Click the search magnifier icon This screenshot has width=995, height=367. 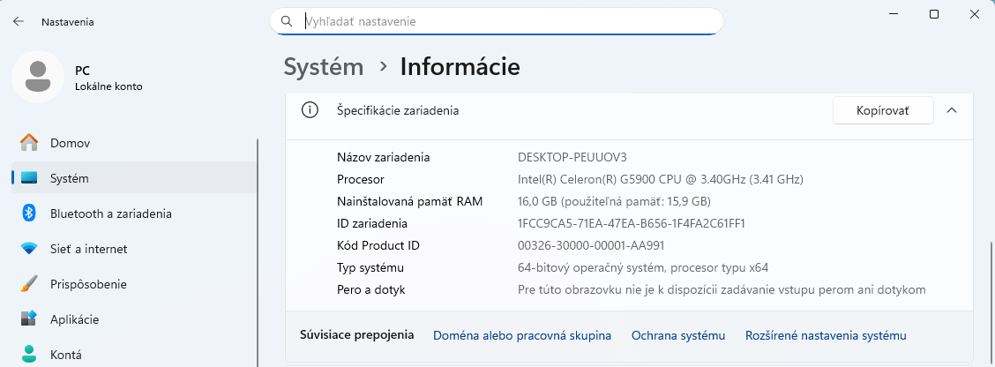(x=286, y=21)
